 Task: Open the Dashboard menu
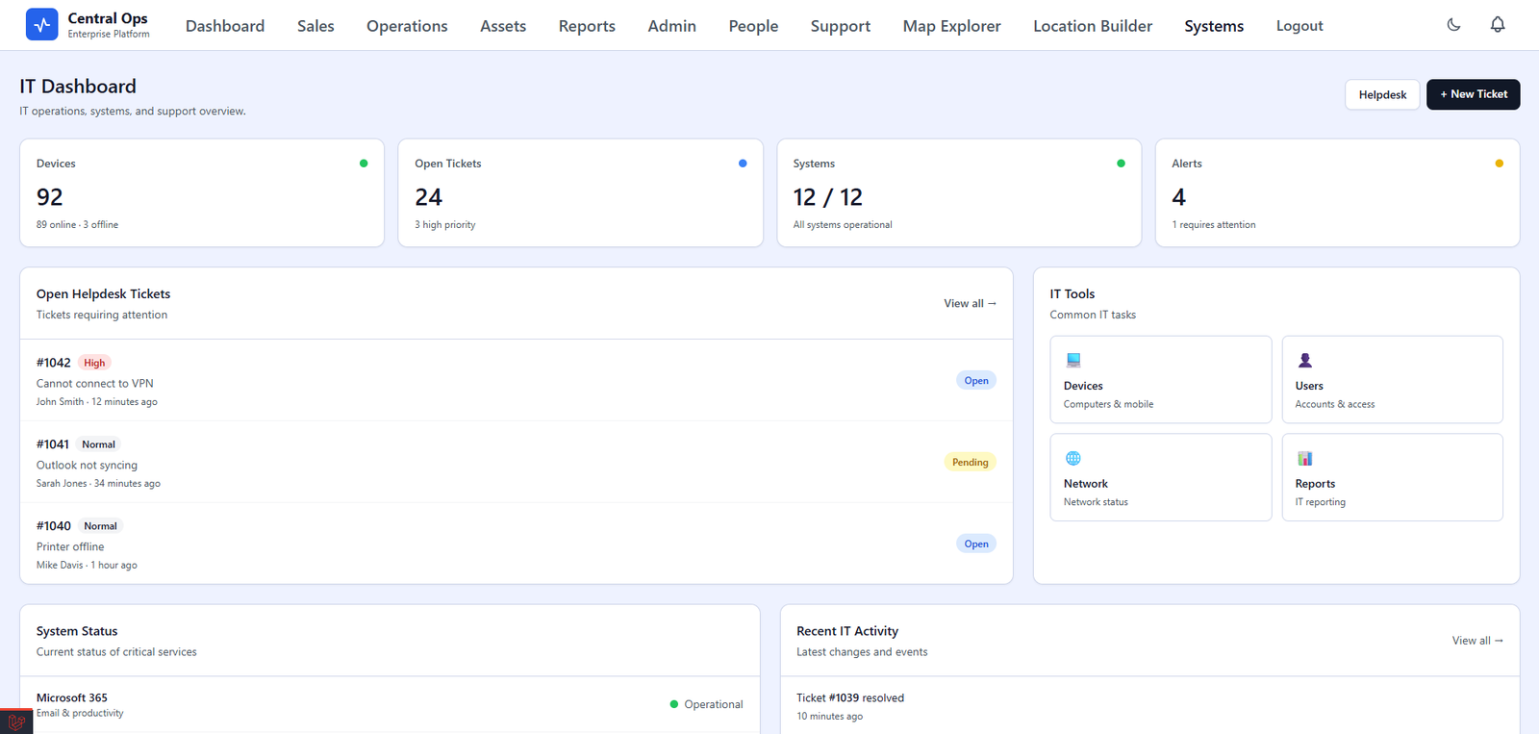(x=225, y=26)
